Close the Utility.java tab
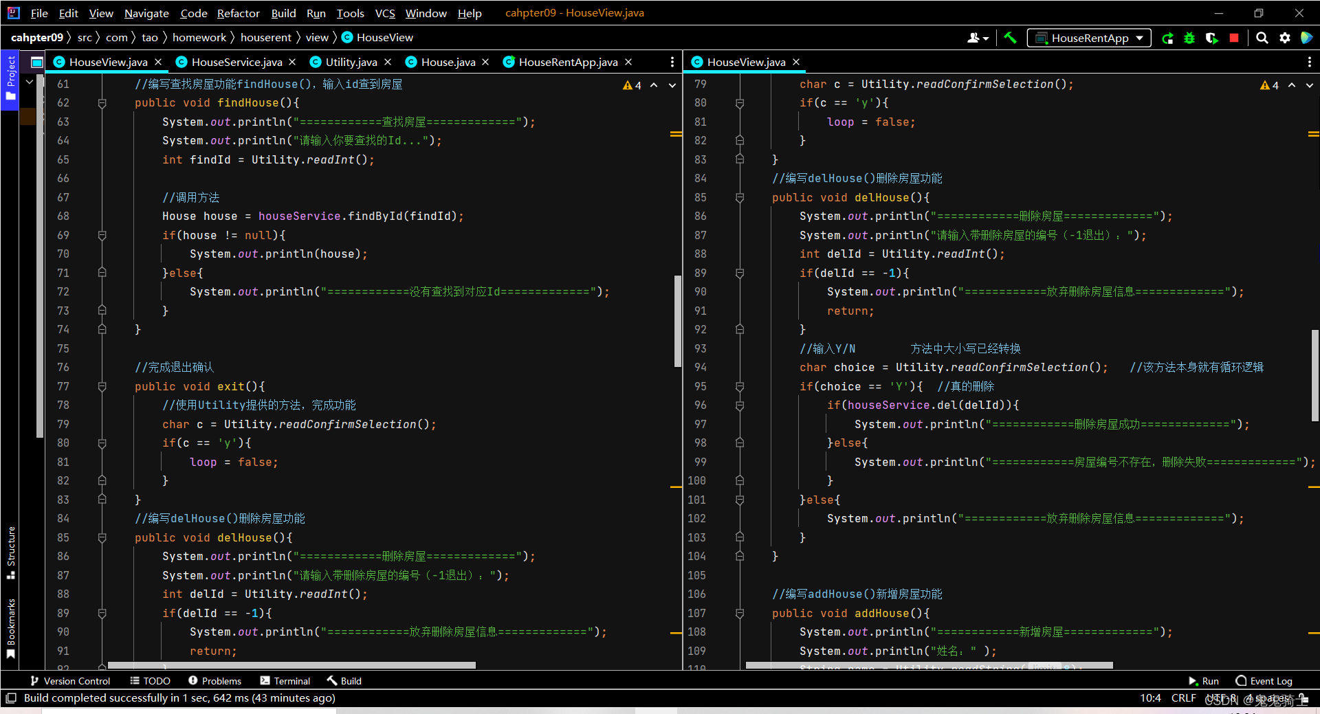1320x714 pixels. 388,62
